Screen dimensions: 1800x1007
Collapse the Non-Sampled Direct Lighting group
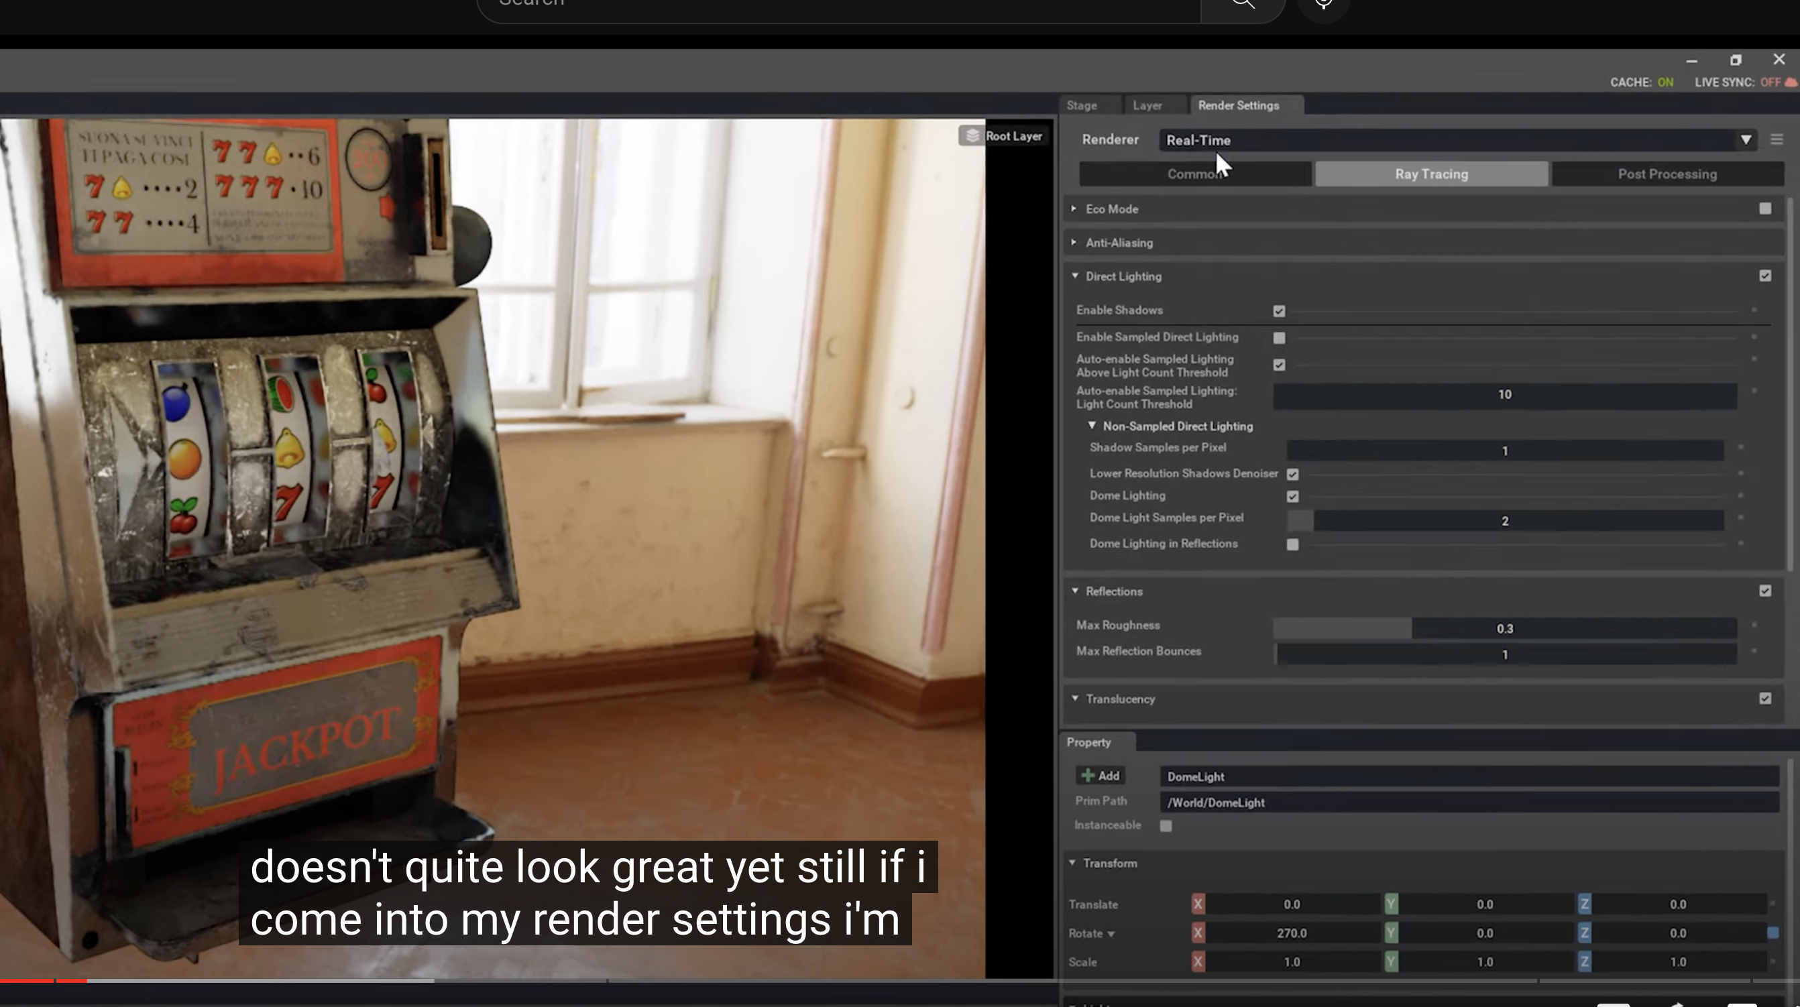[x=1091, y=425]
